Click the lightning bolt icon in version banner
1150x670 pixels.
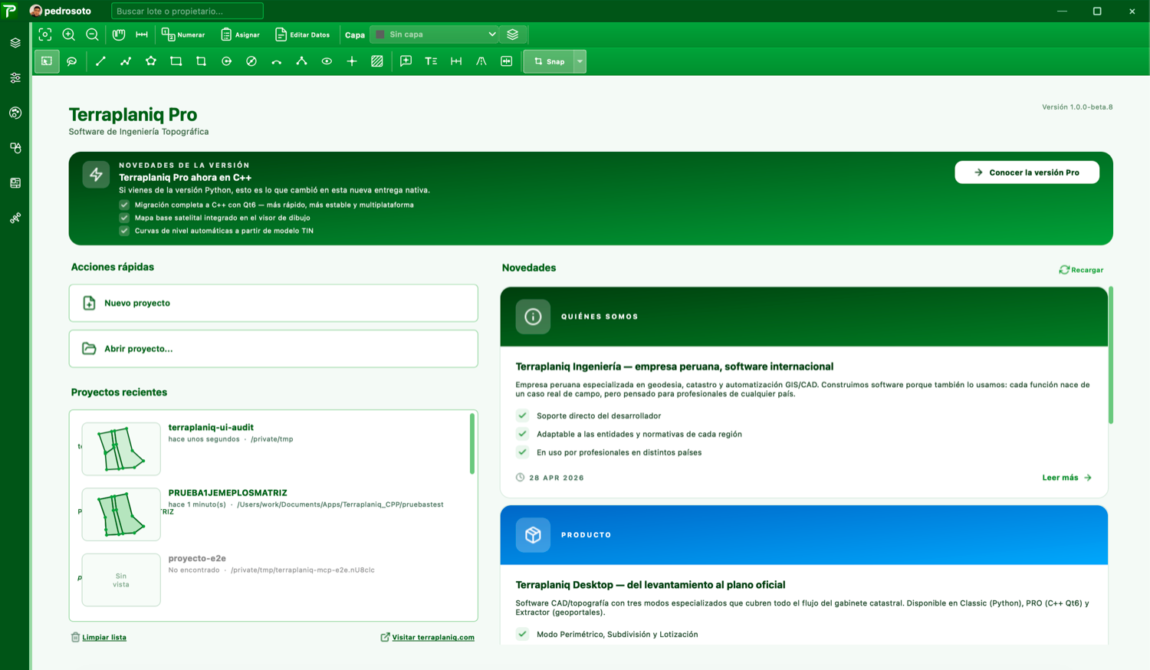coord(96,175)
